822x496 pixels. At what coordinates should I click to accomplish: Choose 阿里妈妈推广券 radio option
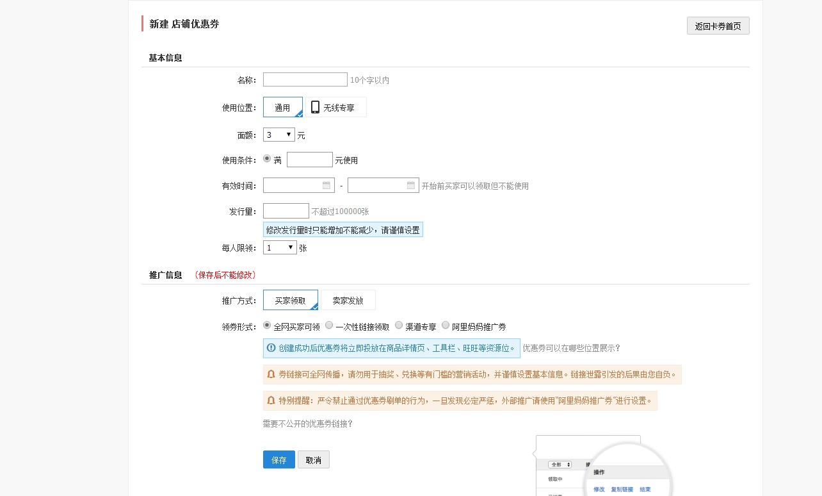point(446,326)
